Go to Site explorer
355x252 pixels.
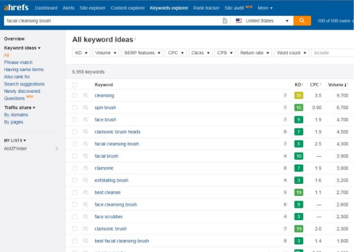click(x=93, y=8)
